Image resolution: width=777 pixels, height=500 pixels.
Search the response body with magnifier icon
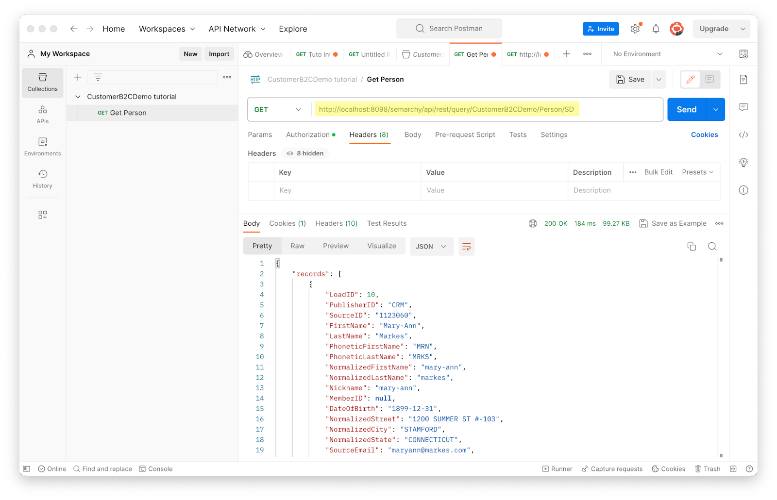click(x=712, y=247)
